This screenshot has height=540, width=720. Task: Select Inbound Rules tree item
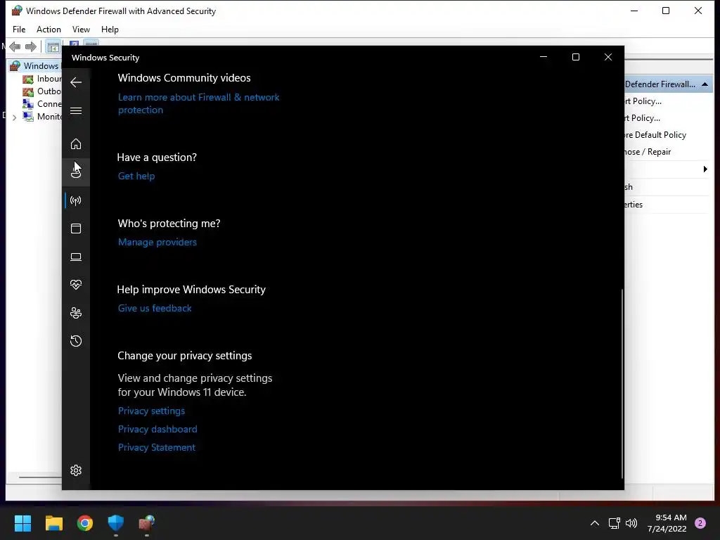coord(42,79)
